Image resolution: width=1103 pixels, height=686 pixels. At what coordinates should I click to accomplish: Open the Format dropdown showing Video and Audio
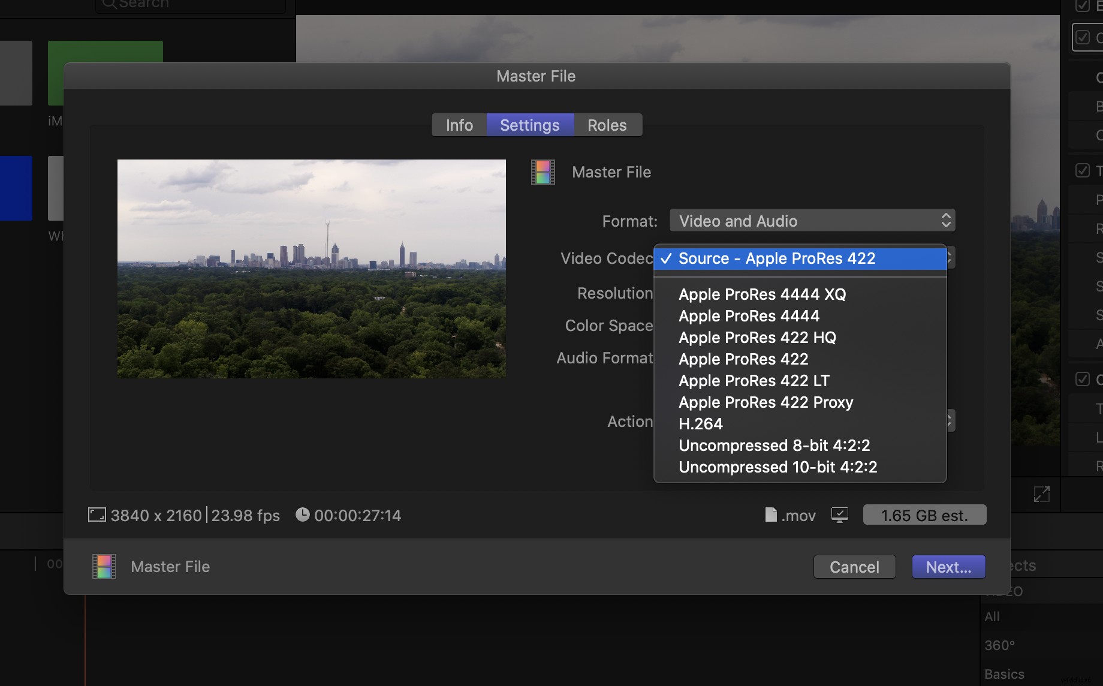(812, 220)
